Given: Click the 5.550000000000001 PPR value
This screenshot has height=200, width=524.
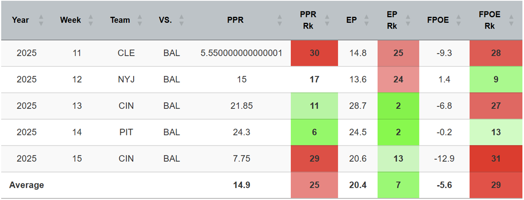Looking at the screenshot, I should (241, 53).
